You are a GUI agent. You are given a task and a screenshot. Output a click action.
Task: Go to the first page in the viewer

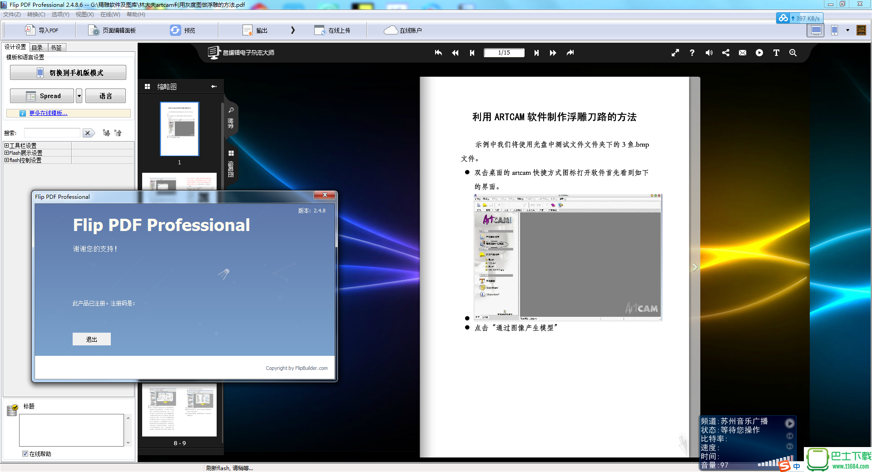tap(438, 53)
